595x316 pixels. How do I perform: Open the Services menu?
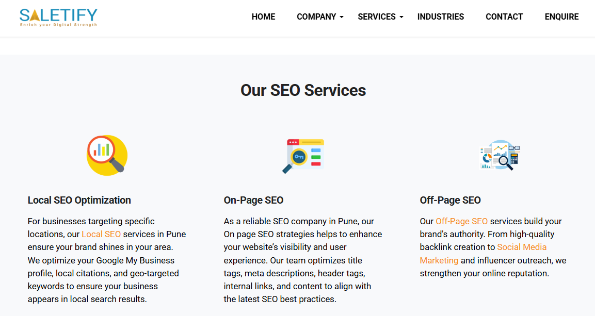376,16
